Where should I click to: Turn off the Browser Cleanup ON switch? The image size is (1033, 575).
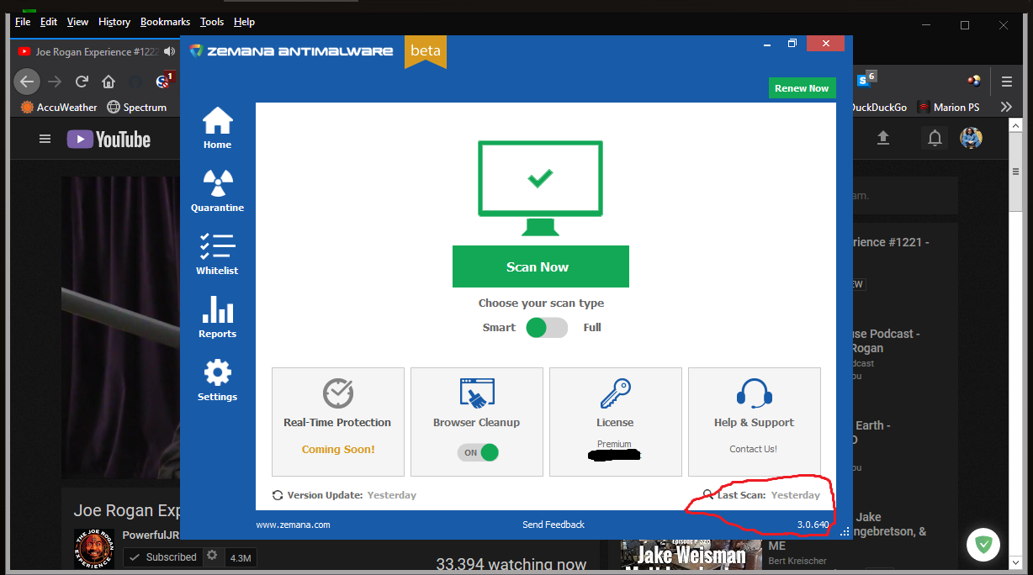[x=478, y=452]
